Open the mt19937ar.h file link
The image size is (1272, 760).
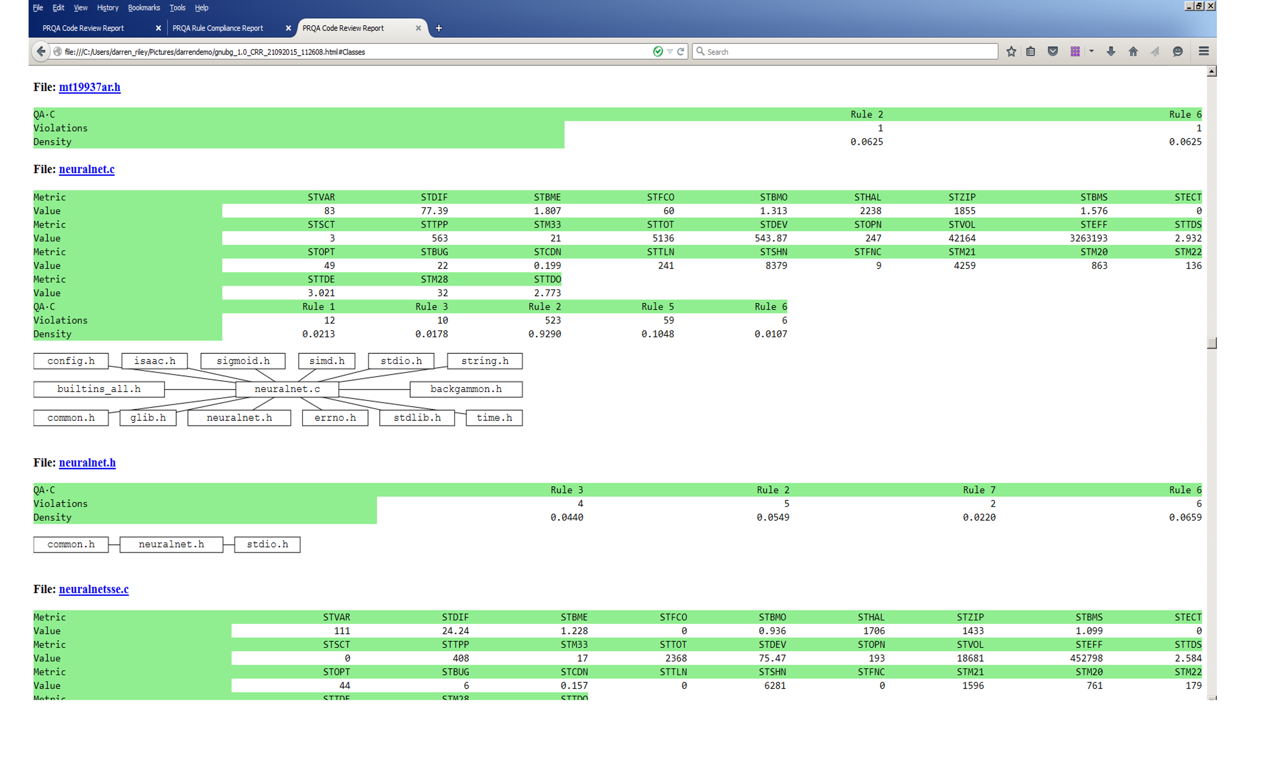(90, 87)
